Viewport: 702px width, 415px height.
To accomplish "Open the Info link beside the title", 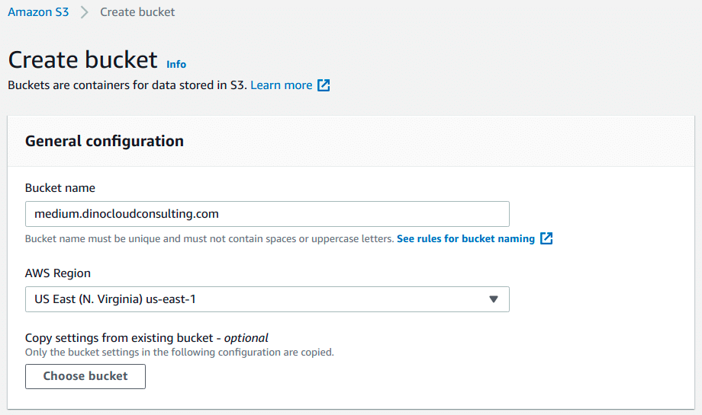I will [x=176, y=65].
